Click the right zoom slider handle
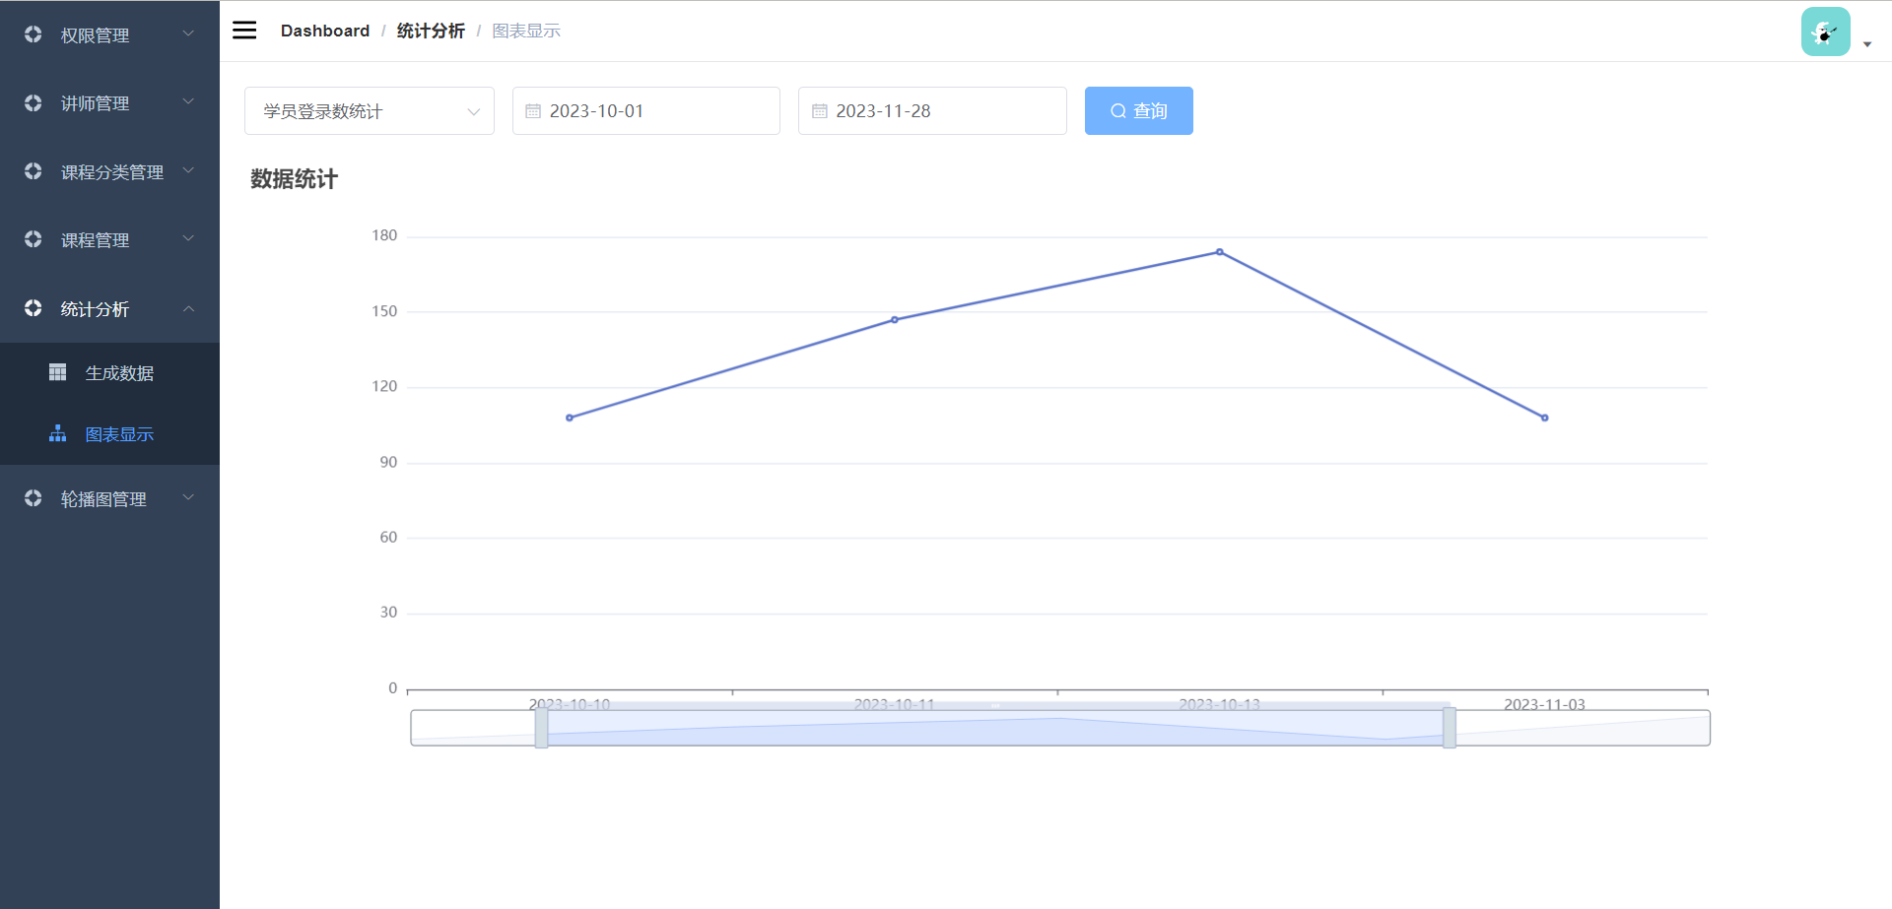 pyautogui.click(x=1449, y=728)
